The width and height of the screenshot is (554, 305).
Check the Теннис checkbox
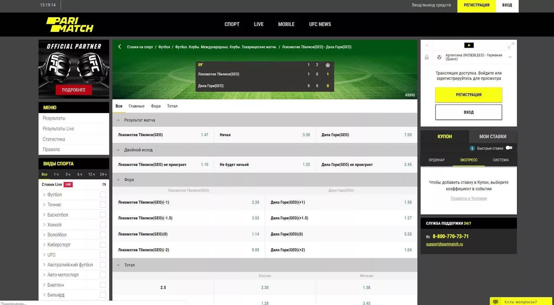(103, 205)
